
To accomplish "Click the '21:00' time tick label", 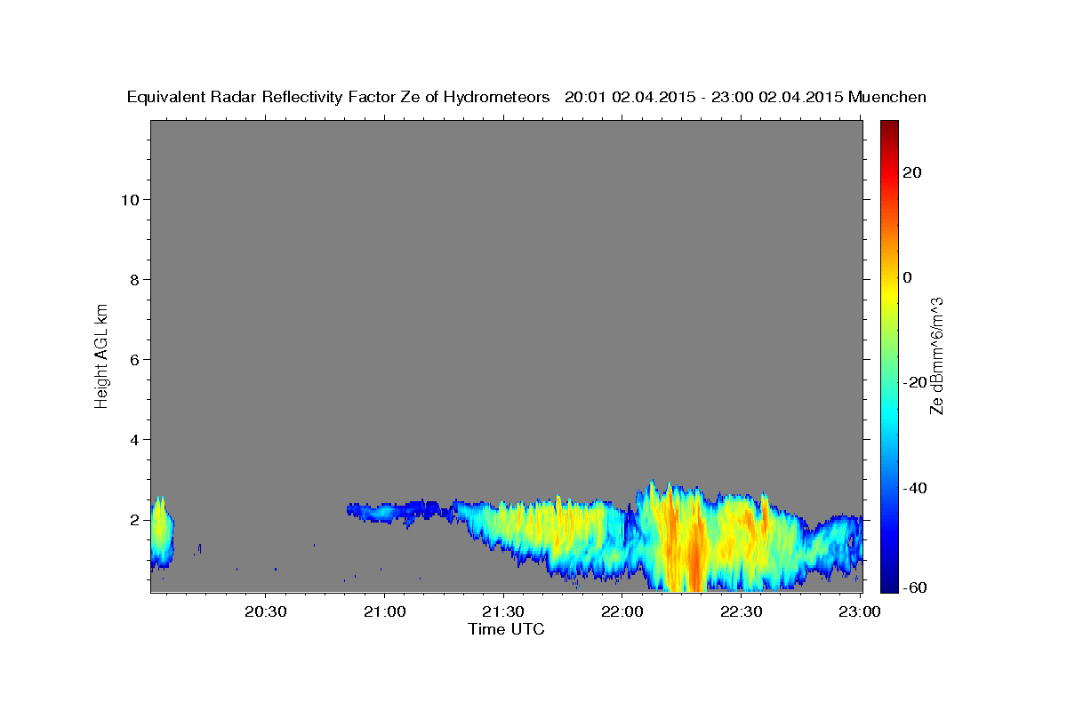I will coord(384,612).
